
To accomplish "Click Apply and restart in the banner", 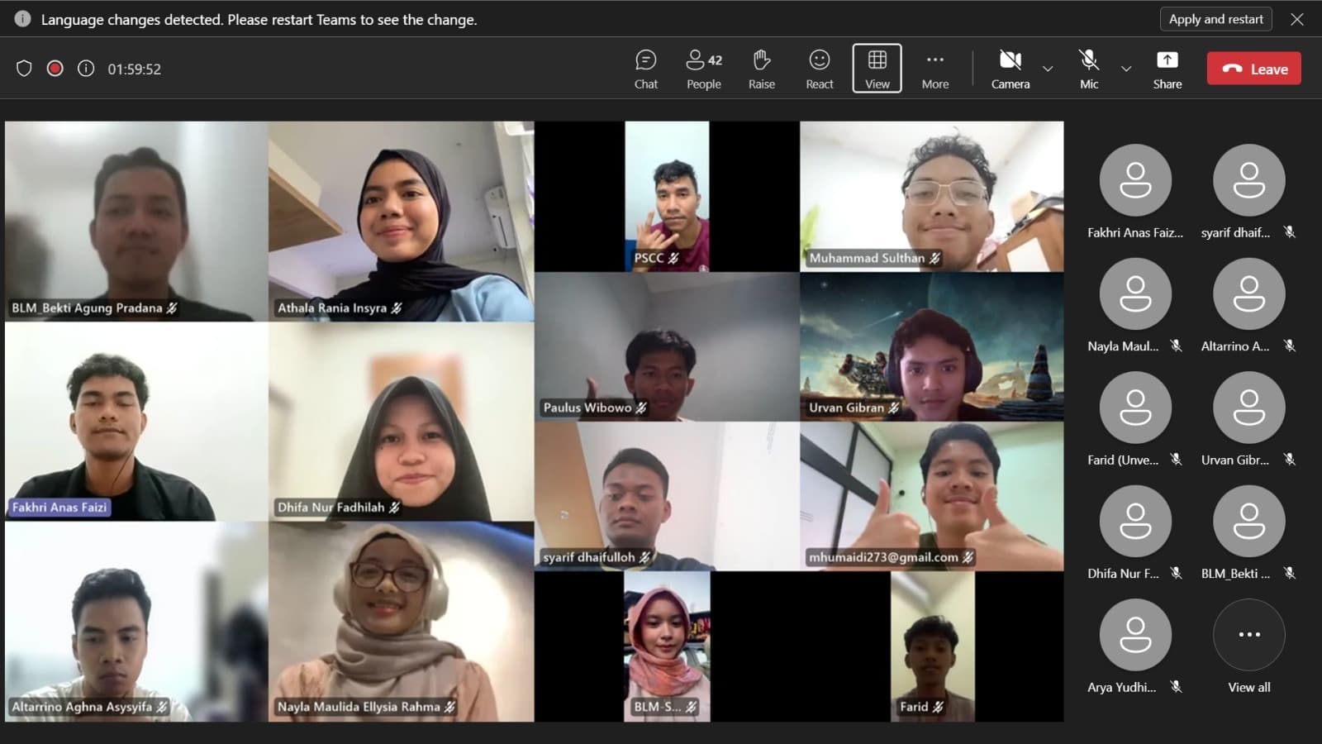I will pyautogui.click(x=1215, y=18).
